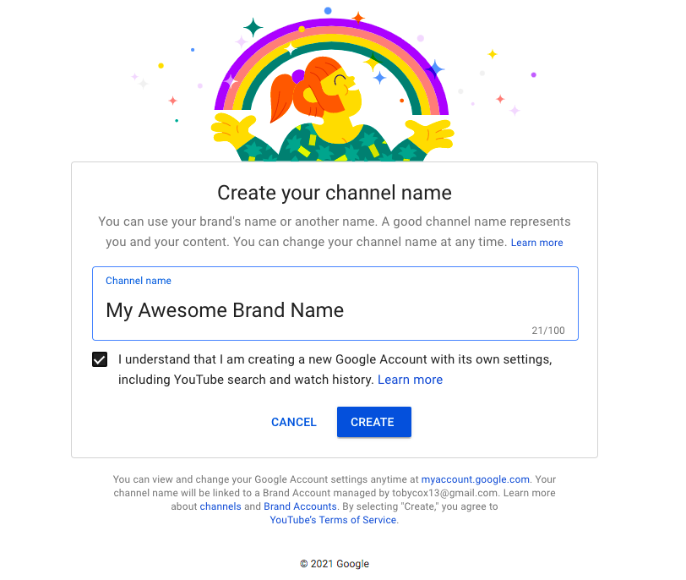Viewport: 686px width, 580px height.
Task: Open the Brand Accounts link
Action: (300, 506)
